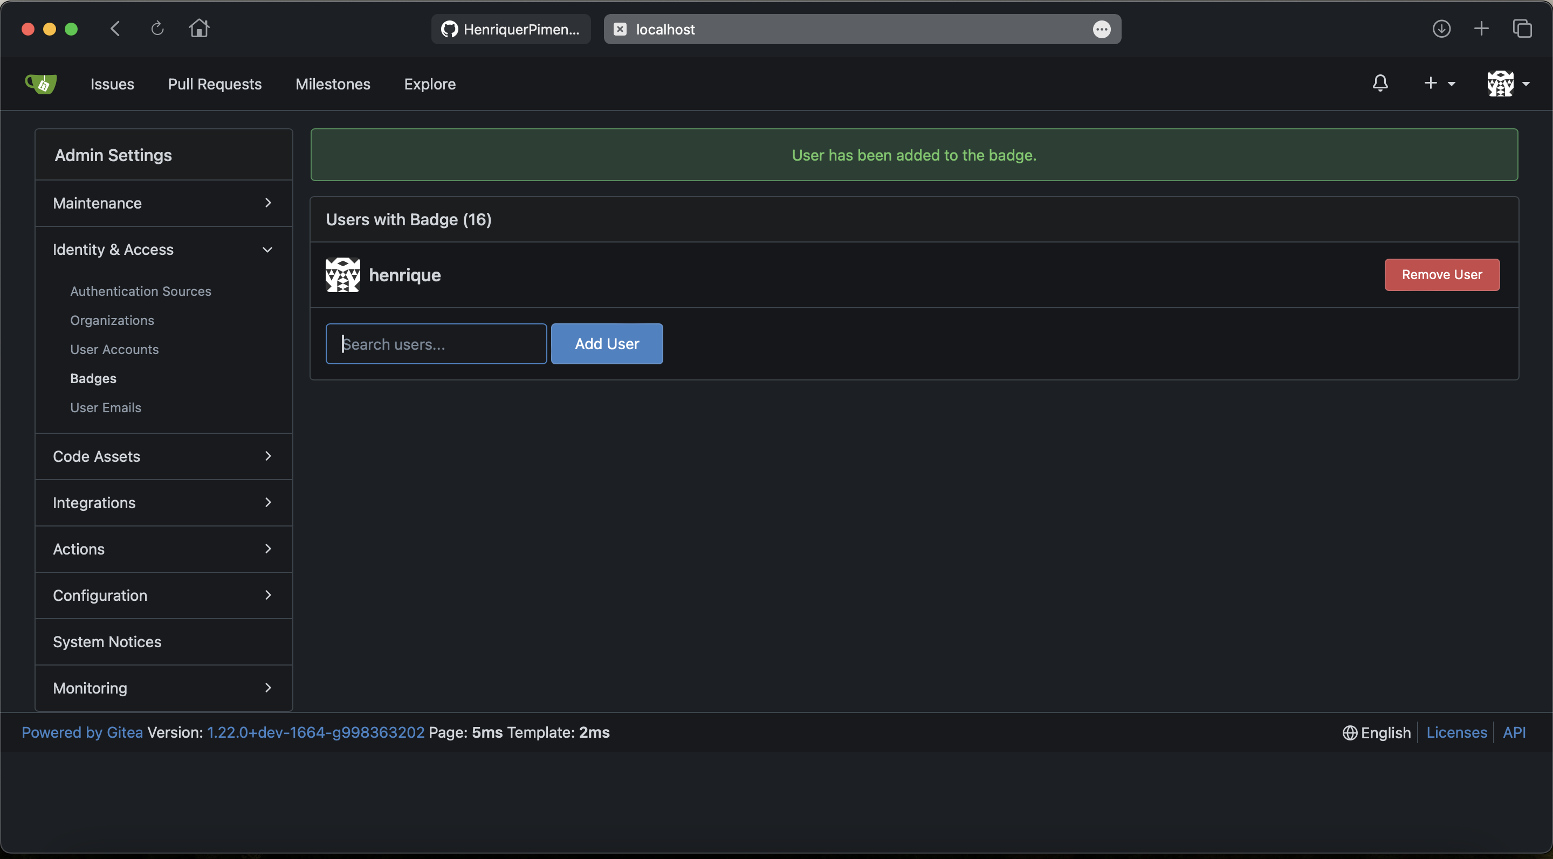The image size is (1553, 859).
Task: Switch to HenriquerPimen GitHub tab
Action: point(511,29)
